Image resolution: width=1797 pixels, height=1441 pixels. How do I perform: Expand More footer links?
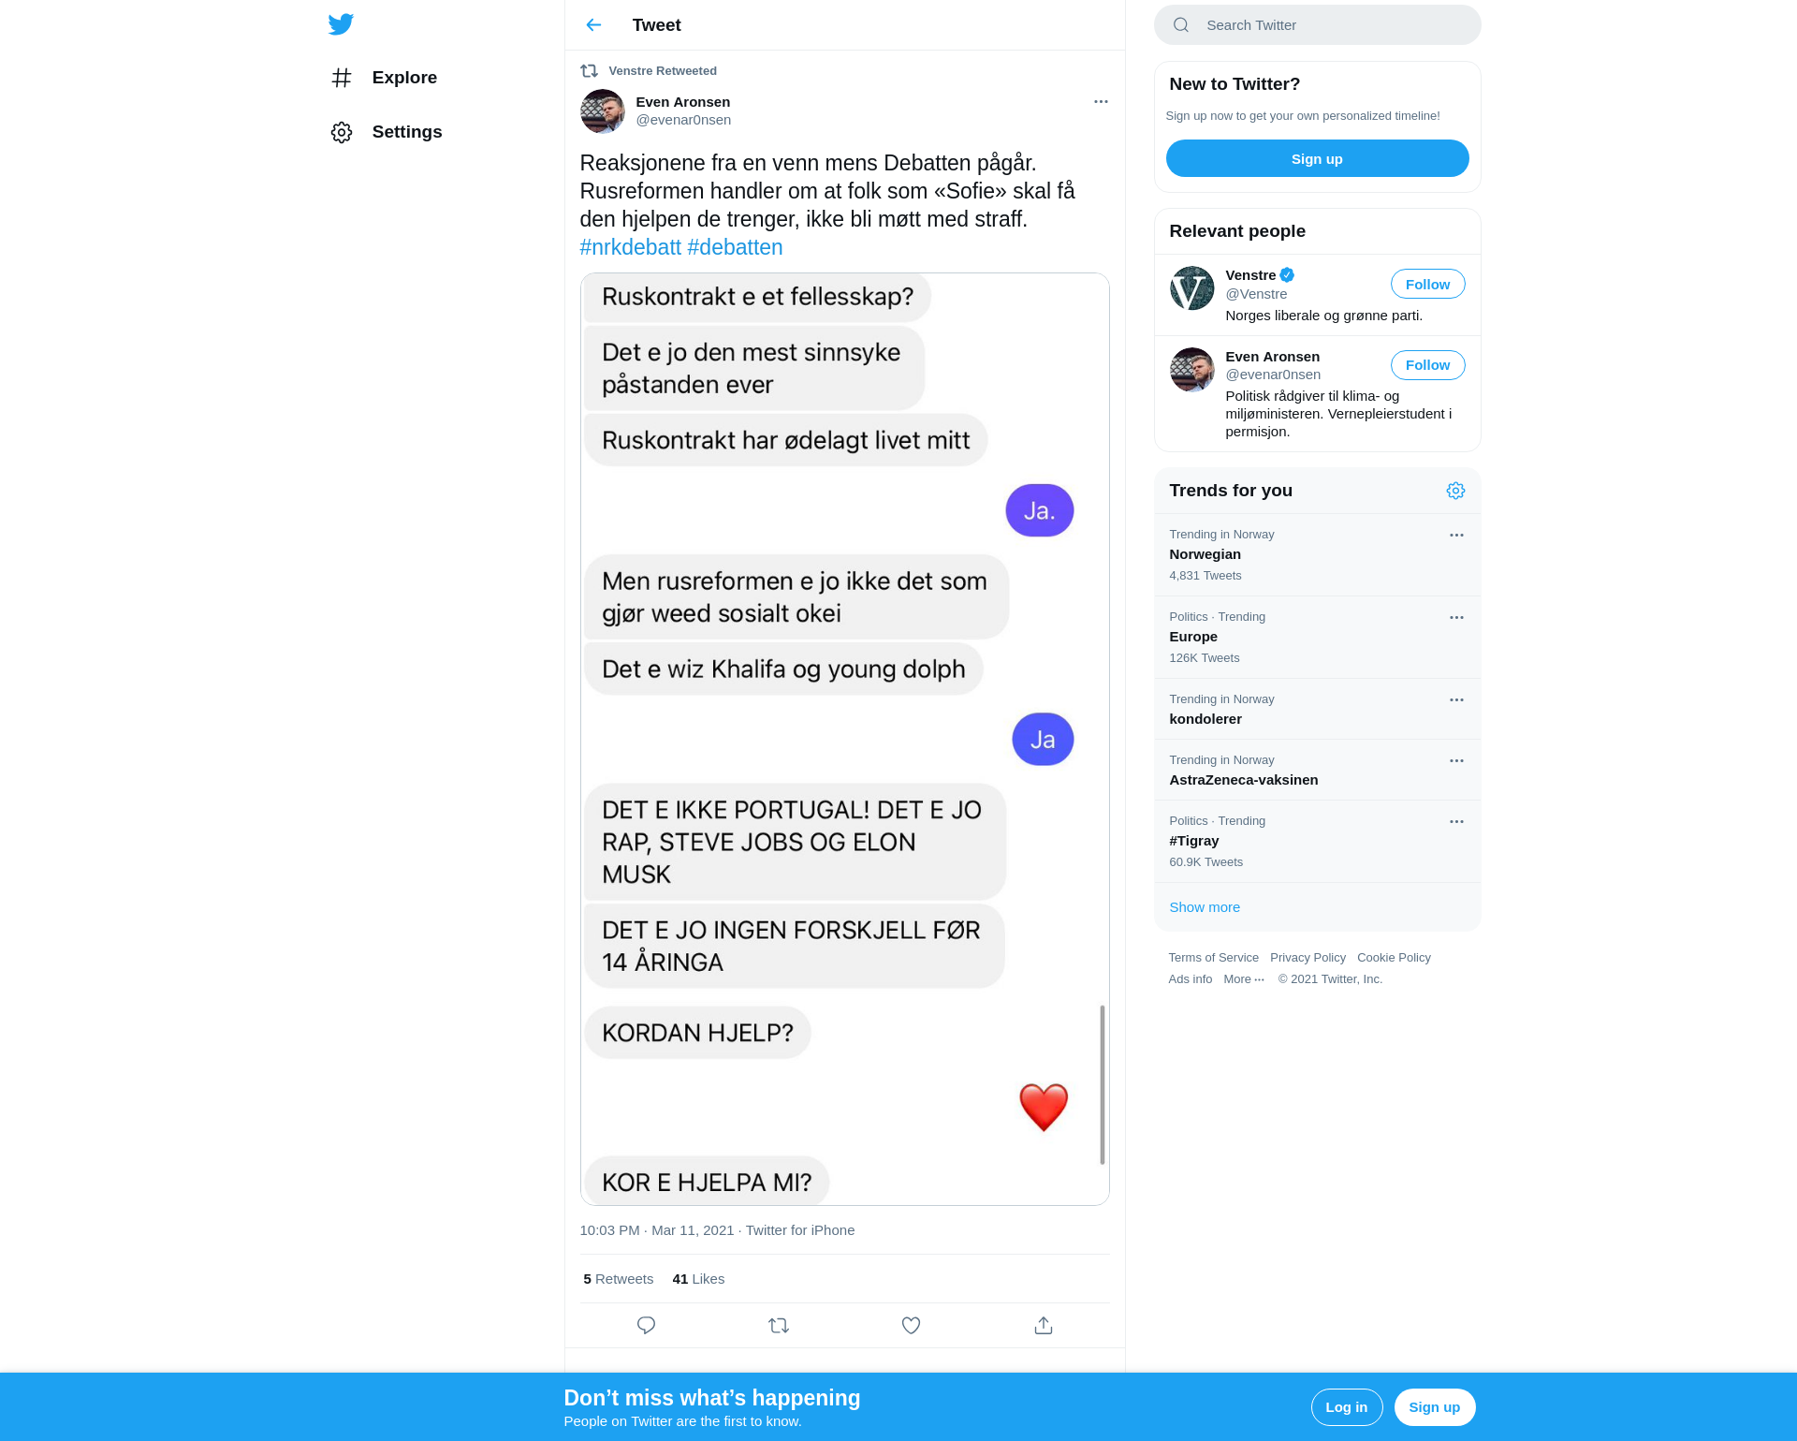pos(1244,978)
